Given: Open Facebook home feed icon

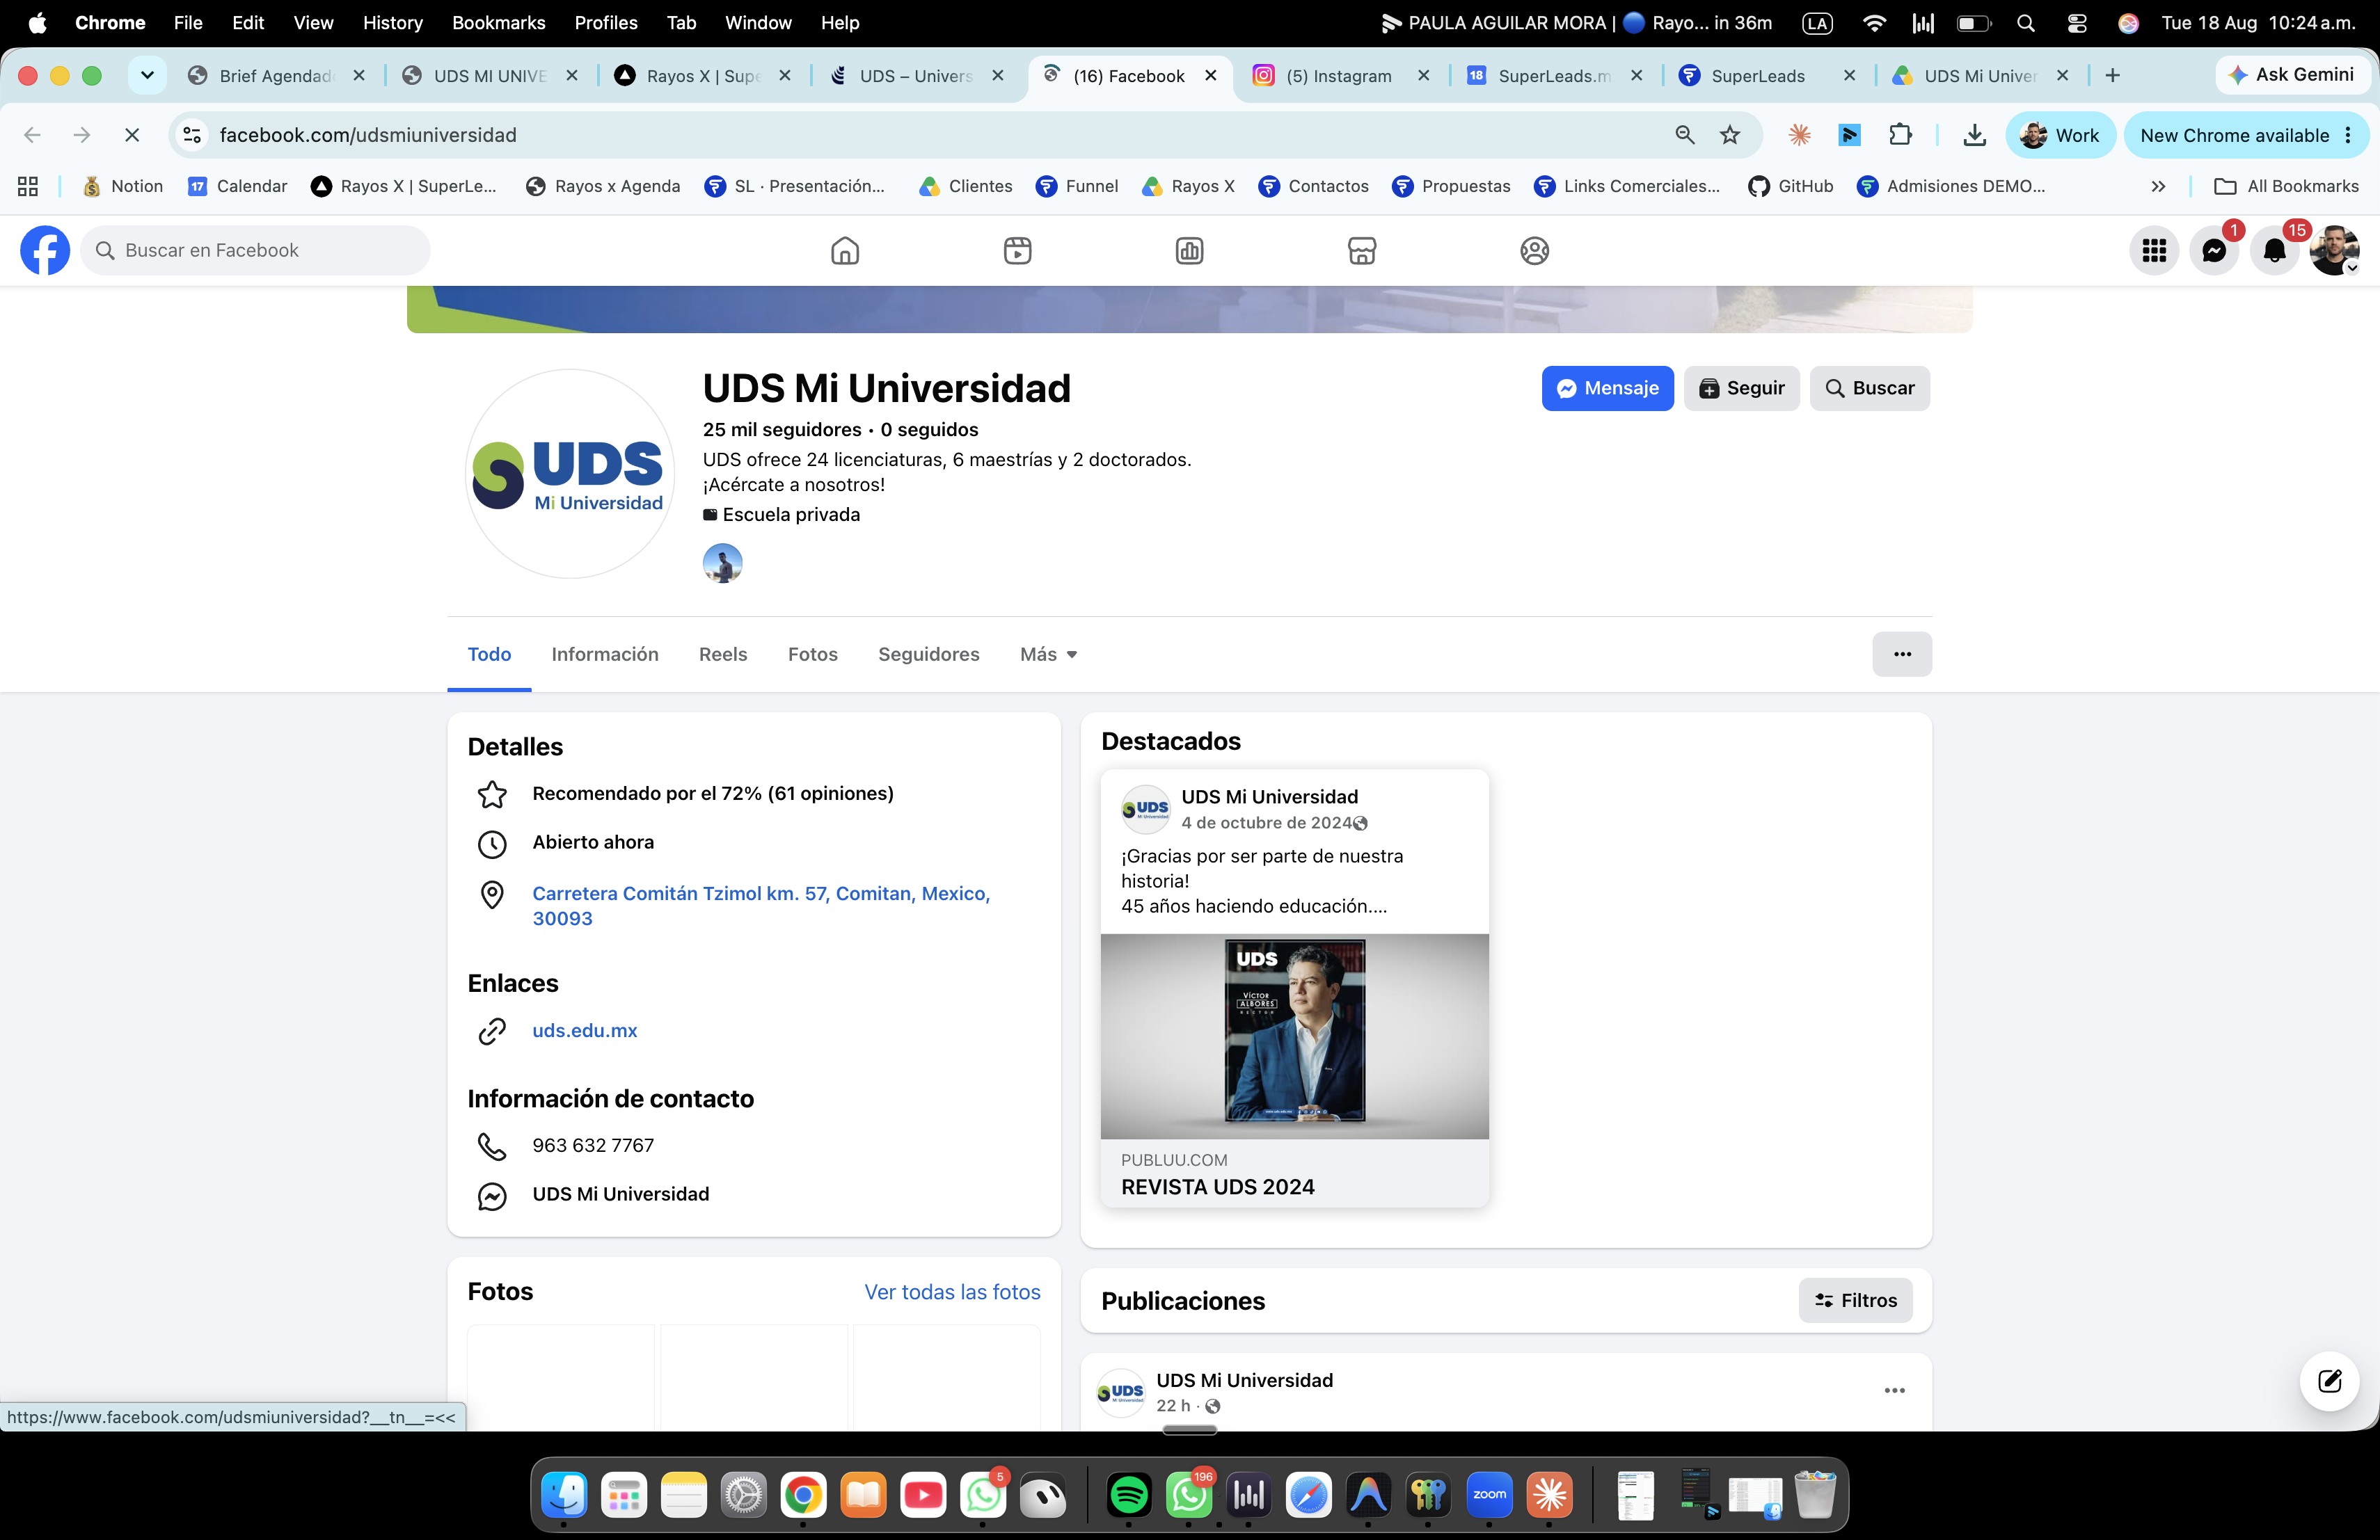Looking at the screenshot, I should click(x=845, y=251).
